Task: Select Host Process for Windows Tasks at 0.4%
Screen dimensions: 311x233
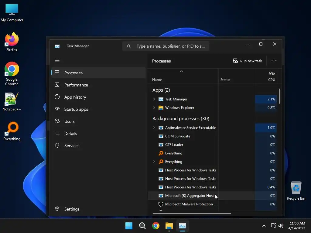Action: 212,187
